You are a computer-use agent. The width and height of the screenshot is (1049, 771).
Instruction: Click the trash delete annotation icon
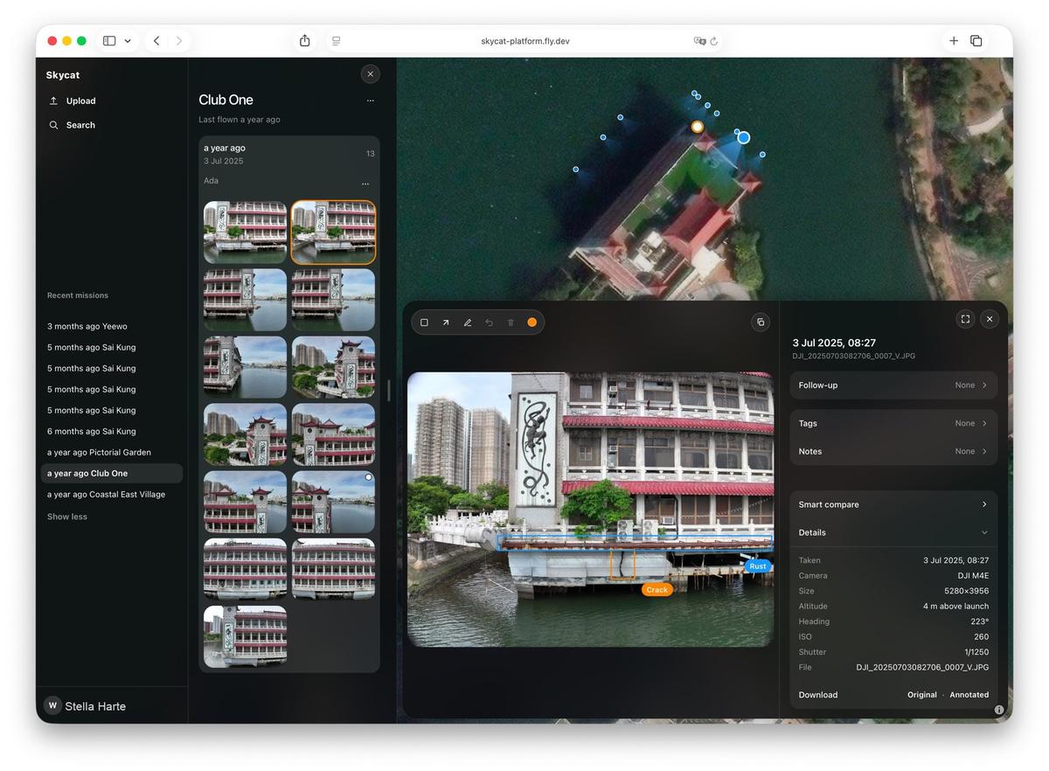click(511, 323)
